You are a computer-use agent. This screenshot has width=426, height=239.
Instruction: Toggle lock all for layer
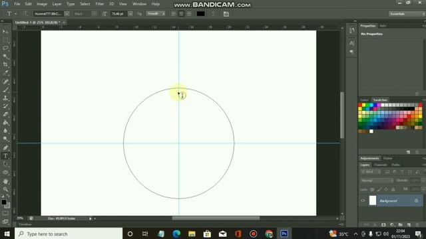(x=393, y=189)
